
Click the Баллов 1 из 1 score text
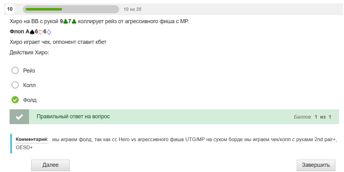click(x=313, y=117)
